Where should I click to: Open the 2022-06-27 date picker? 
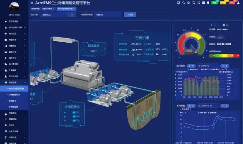tap(208, 106)
